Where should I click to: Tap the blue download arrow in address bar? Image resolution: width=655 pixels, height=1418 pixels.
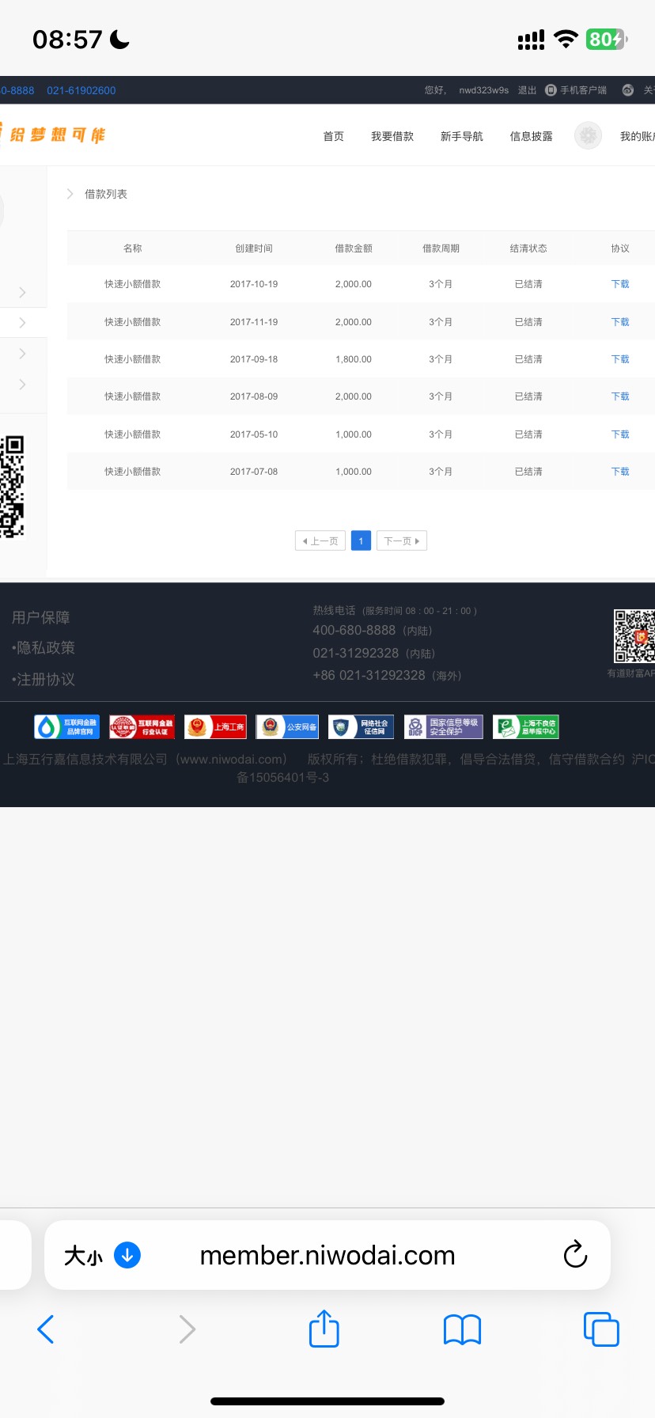127,1255
